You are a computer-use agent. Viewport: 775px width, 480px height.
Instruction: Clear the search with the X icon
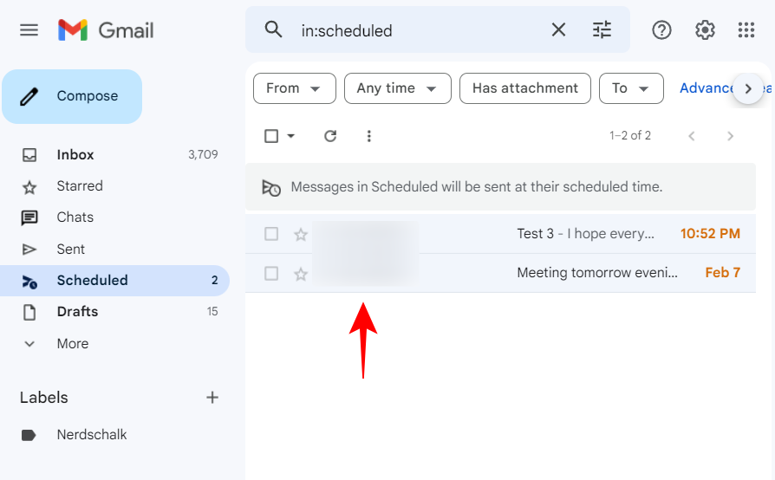[558, 30]
